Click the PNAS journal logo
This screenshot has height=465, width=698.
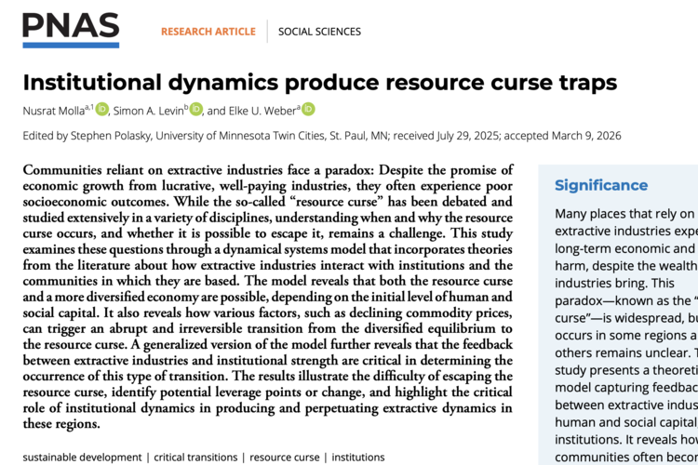[71, 30]
